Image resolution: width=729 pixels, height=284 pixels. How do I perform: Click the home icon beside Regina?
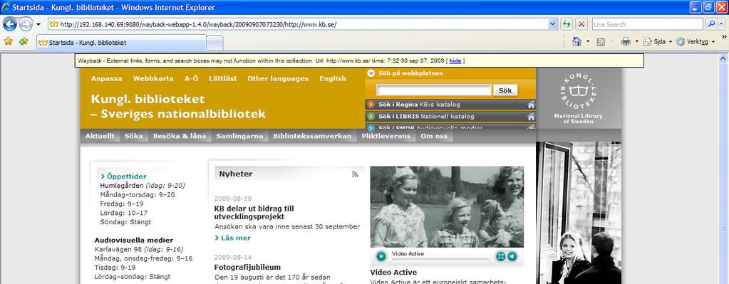pyautogui.click(x=531, y=105)
